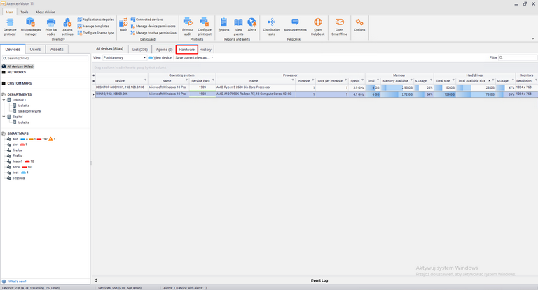Collapse the Oddział 1 department node
The image size is (538, 290).
[4, 100]
